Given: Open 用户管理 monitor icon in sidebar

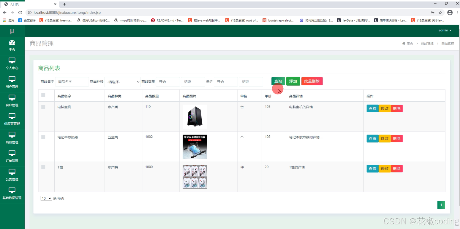Looking at the screenshot, I should pyautogui.click(x=12, y=79).
